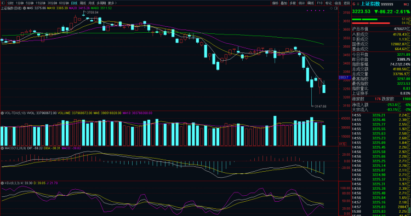Click the 涨家数 176 value
The height and width of the screenshot is (216, 411).
pyautogui.click(x=378, y=99)
